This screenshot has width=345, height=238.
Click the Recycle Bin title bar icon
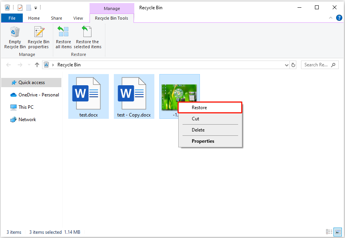tap(7, 7)
